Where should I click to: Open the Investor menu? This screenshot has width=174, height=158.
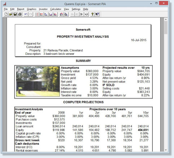coord(43,9)
